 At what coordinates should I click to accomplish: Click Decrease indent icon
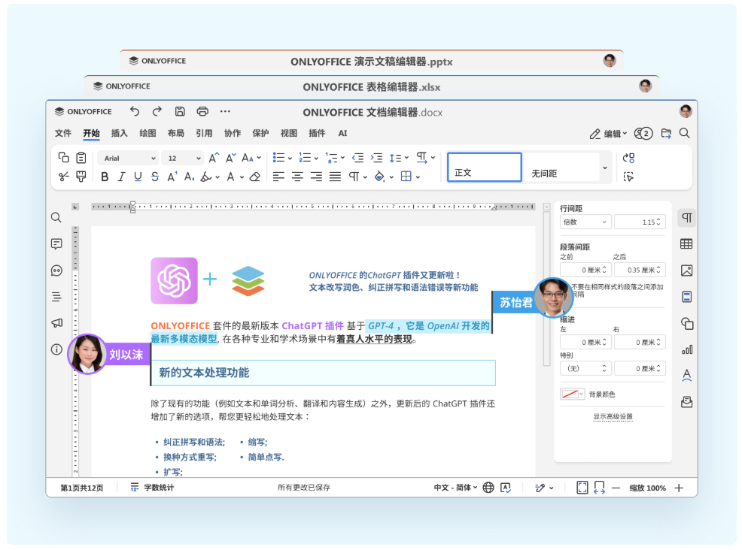pos(358,158)
